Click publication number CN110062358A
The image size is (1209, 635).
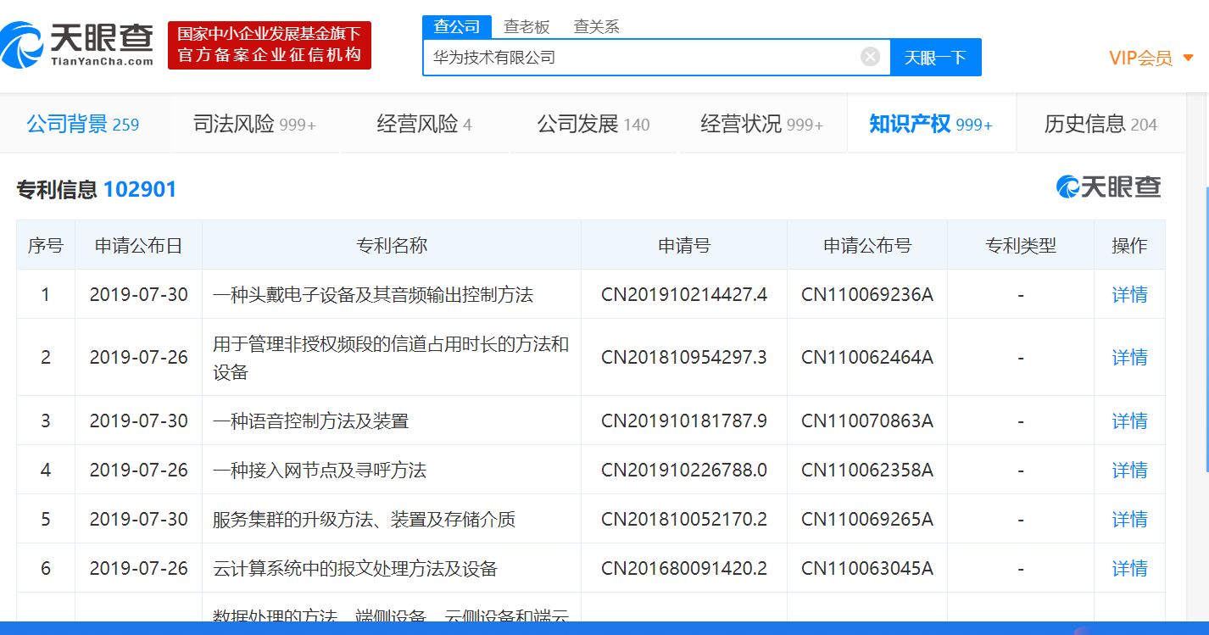coord(867,471)
